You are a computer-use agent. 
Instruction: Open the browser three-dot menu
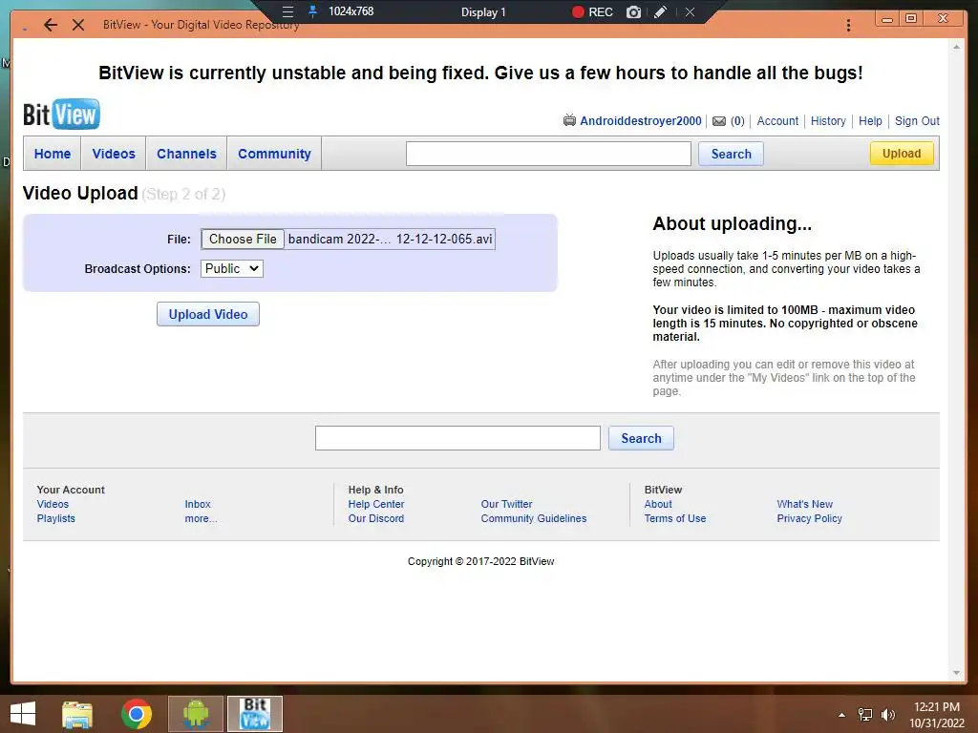(x=848, y=25)
